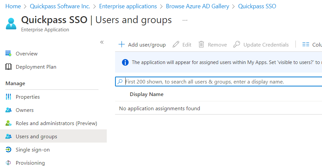Click the Provisioning icon
Viewport: 322px width, 166px height.
point(8,163)
